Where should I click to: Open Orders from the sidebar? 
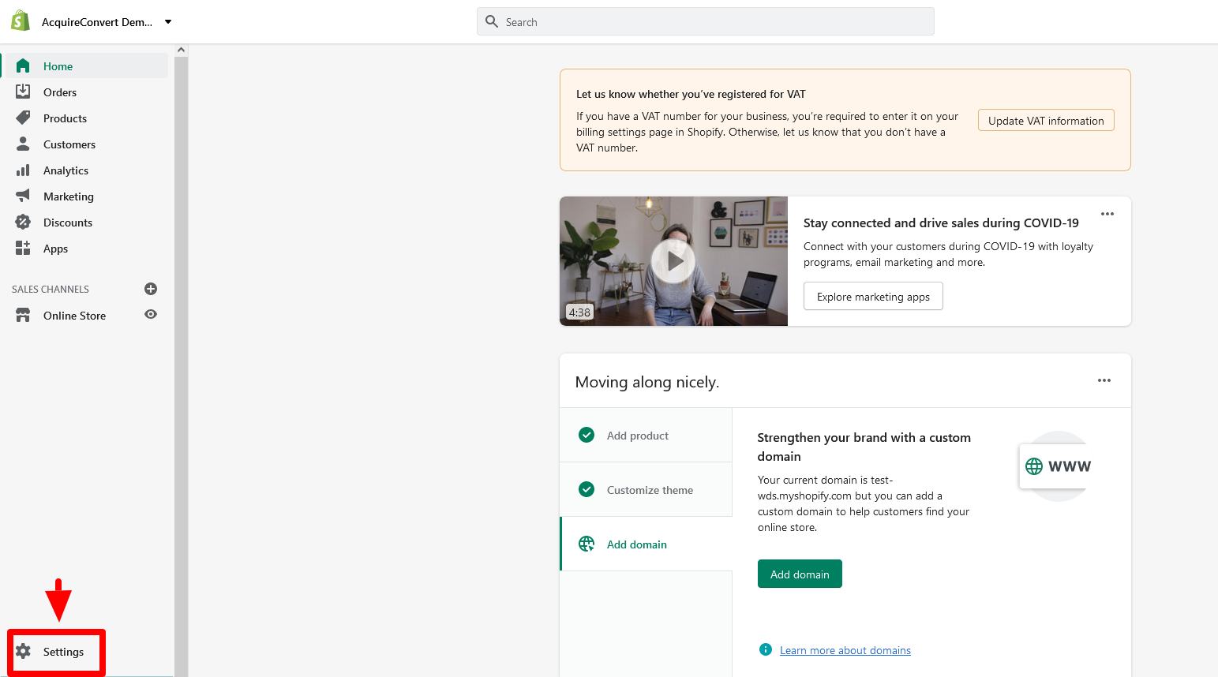(x=60, y=92)
